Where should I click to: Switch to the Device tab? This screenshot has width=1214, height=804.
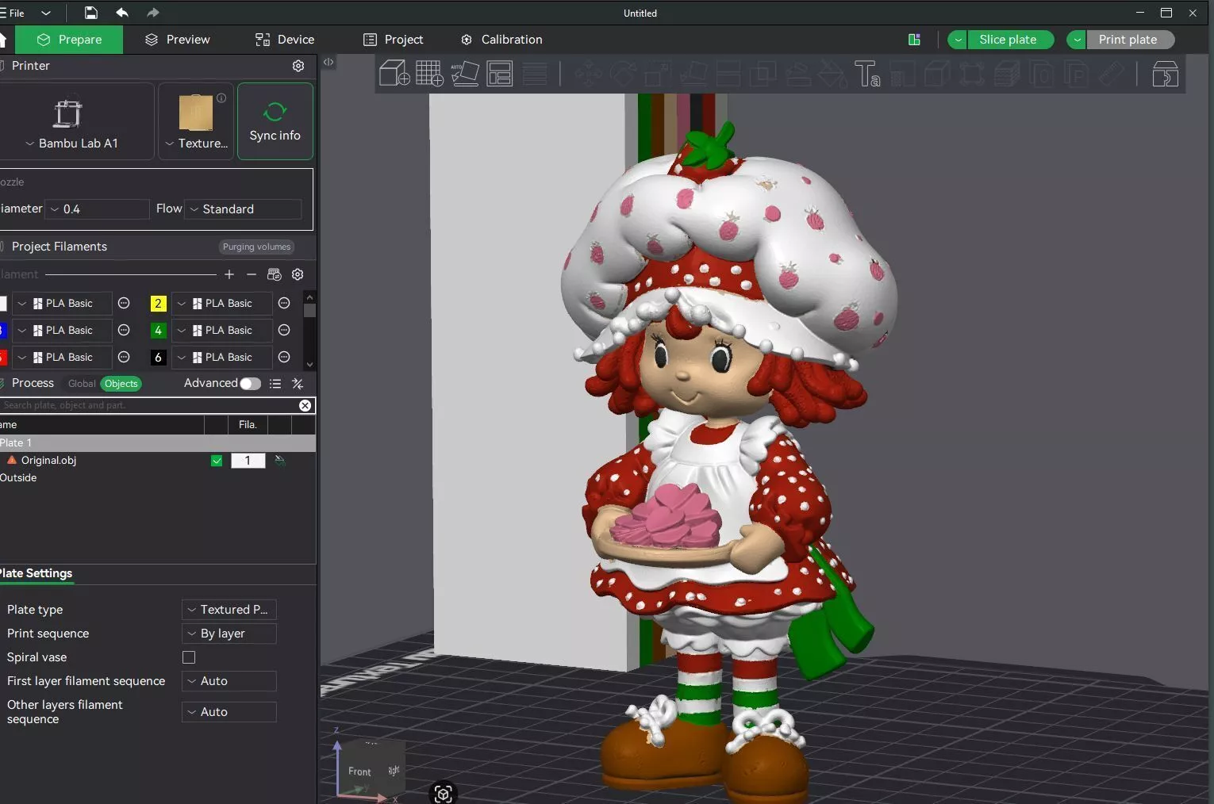tap(285, 40)
